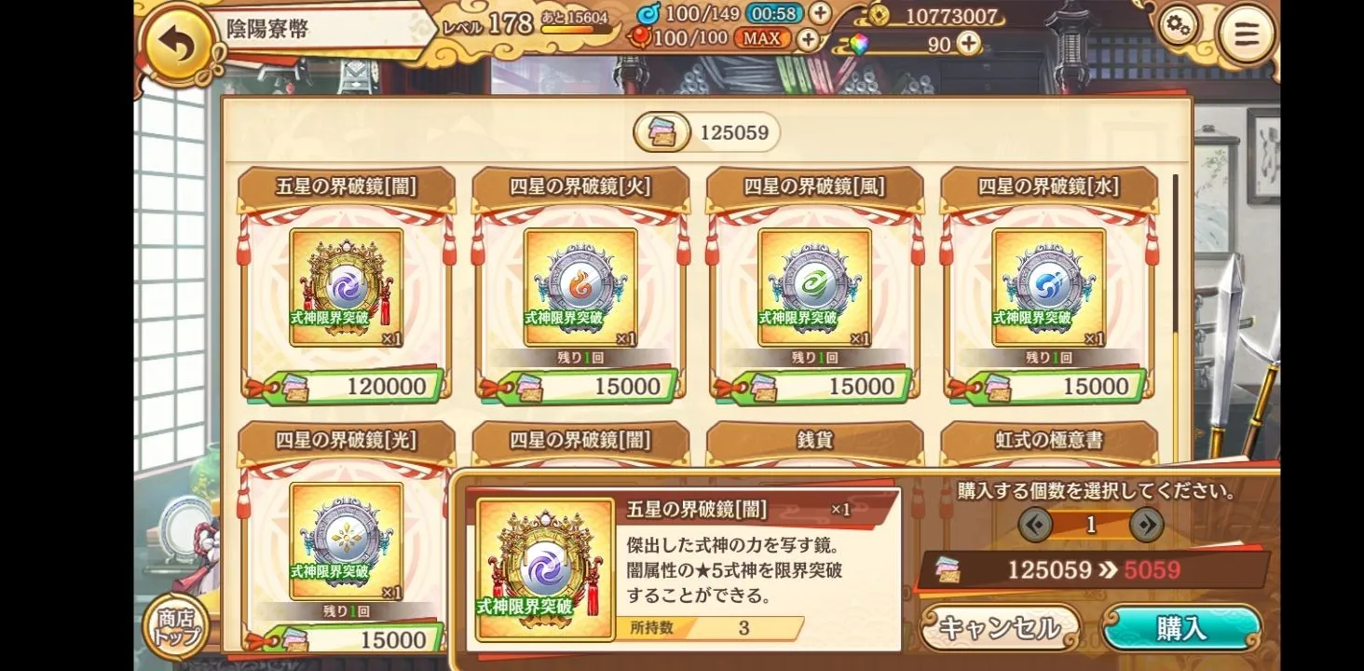Click the back arrow button
This screenshot has height=671, width=1364.
pos(177,45)
